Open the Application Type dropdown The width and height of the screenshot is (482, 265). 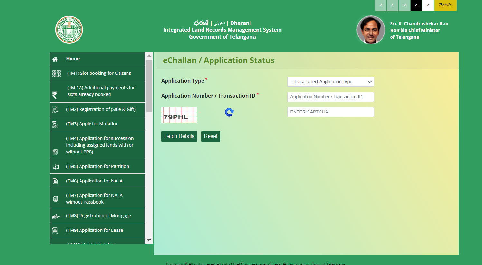coord(330,82)
